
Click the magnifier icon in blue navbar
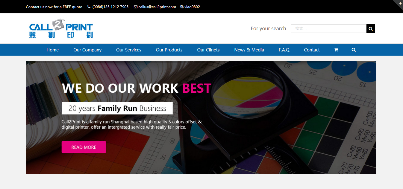tap(354, 50)
